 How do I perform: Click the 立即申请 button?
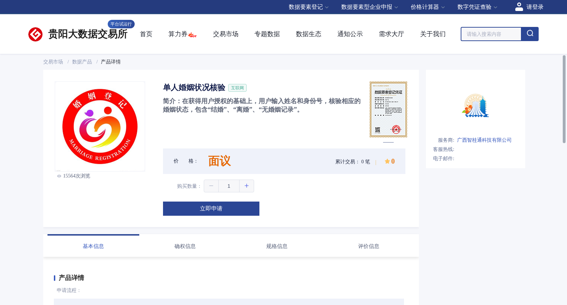pyautogui.click(x=211, y=209)
